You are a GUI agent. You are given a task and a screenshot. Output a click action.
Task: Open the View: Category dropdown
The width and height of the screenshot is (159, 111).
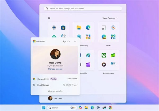[110, 18]
